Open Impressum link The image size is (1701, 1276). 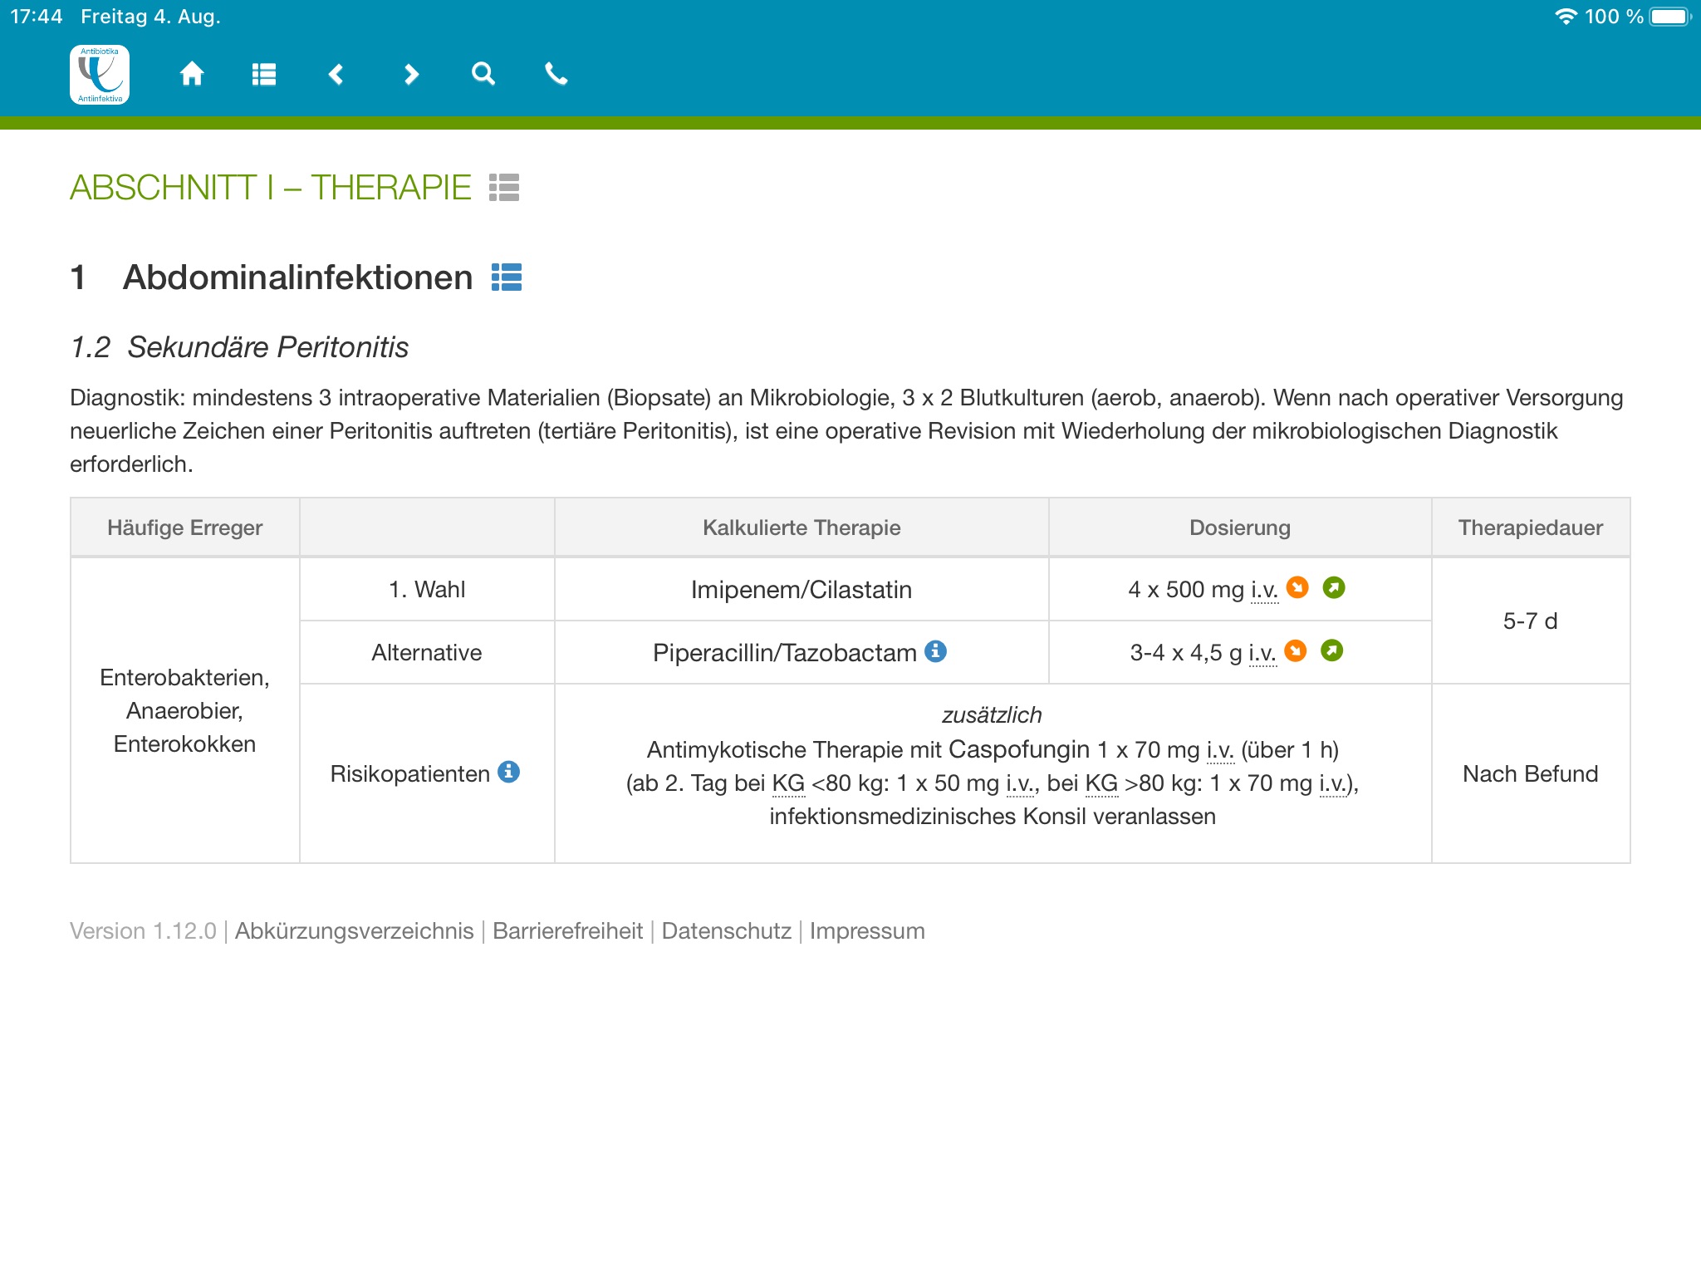click(x=867, y=931)
